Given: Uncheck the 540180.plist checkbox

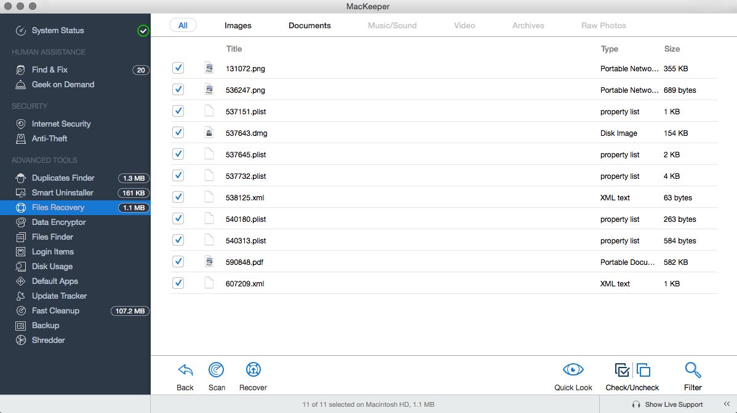Looking at the screenshot, I should click(x=178, y=219).
